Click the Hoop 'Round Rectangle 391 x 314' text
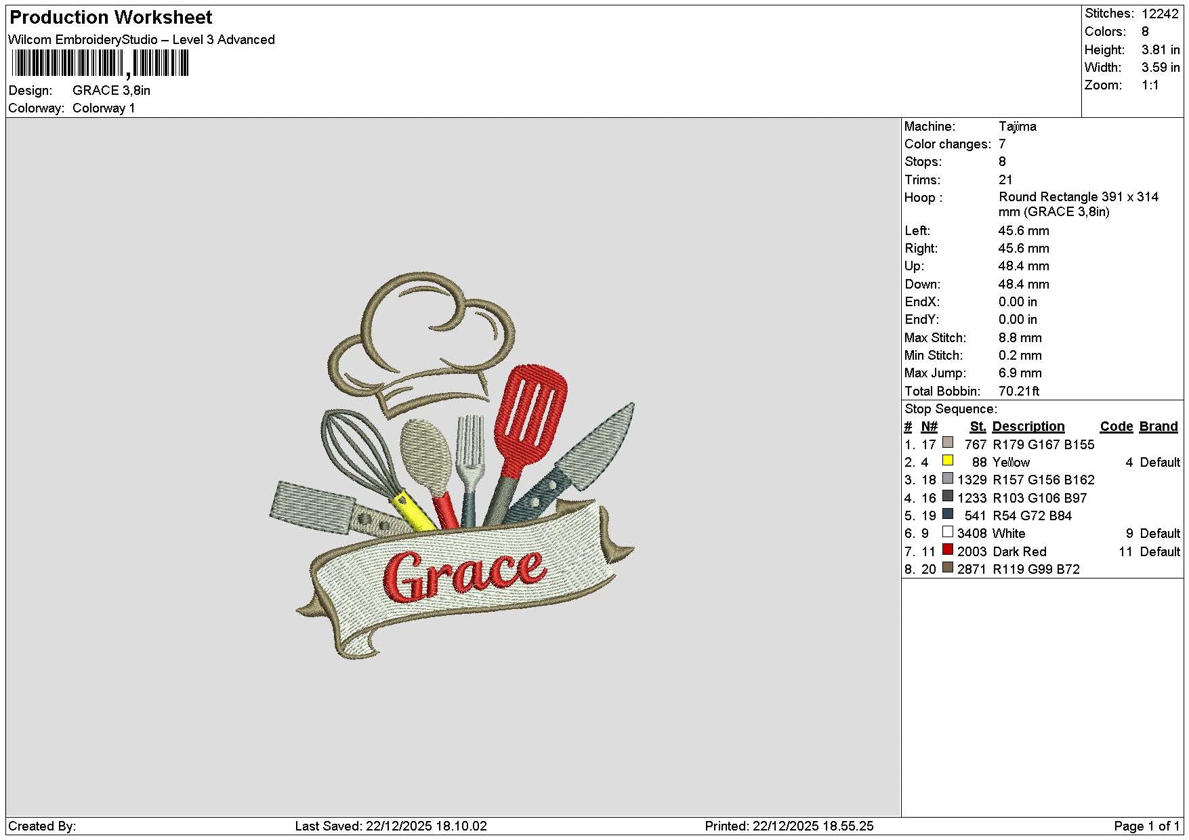The width and height of the screenshot is (1189, 840). tap(1079, 197)
